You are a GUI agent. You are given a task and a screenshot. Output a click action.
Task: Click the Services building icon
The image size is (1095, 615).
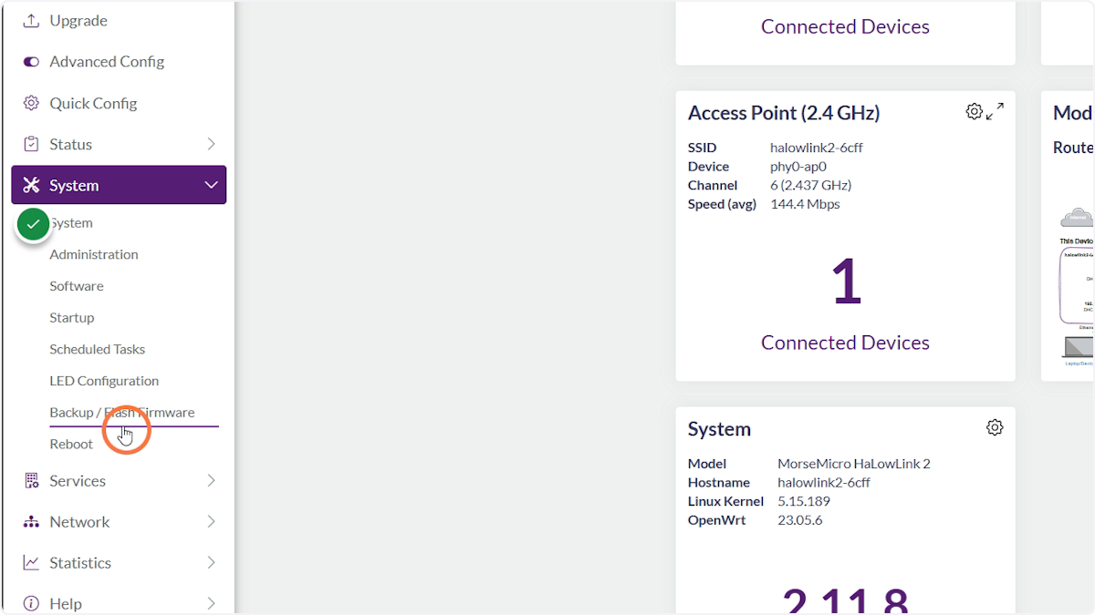[x=31, y=480]
